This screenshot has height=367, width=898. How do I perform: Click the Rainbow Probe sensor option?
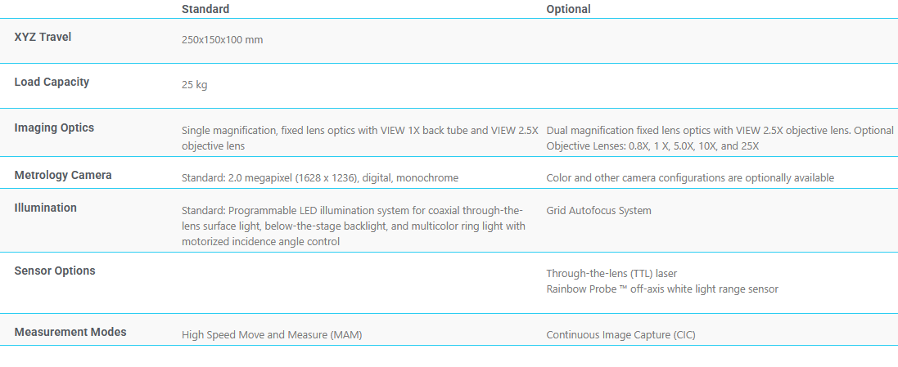[661, 289]
